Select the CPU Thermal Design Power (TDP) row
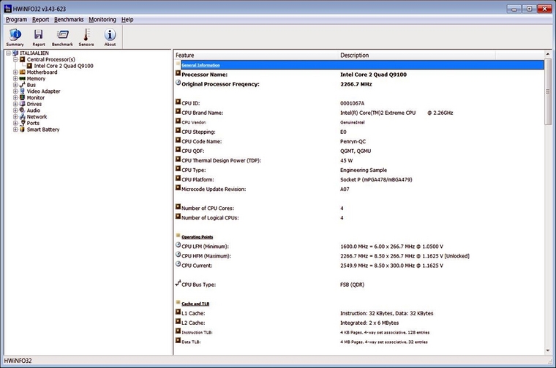Screen dimensions: 556x368 359,161
